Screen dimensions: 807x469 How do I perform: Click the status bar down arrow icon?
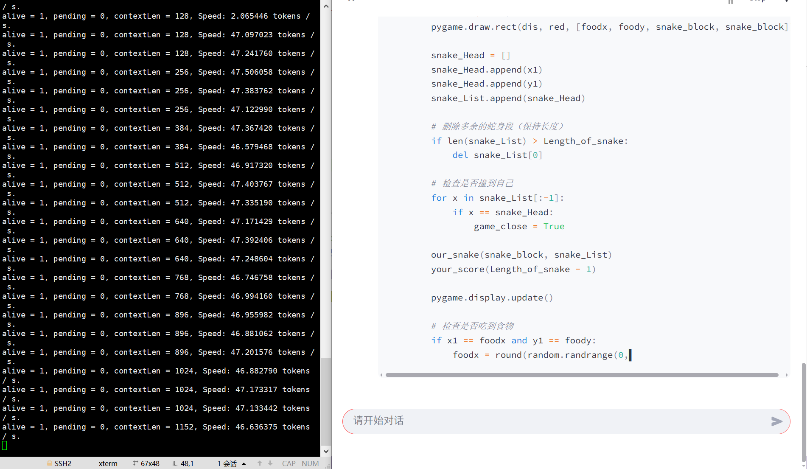point(270,463)
